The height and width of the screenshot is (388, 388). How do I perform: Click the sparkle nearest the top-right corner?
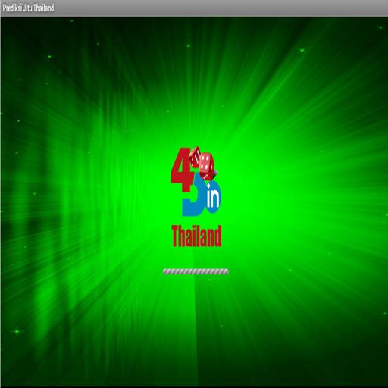(380, 27)
